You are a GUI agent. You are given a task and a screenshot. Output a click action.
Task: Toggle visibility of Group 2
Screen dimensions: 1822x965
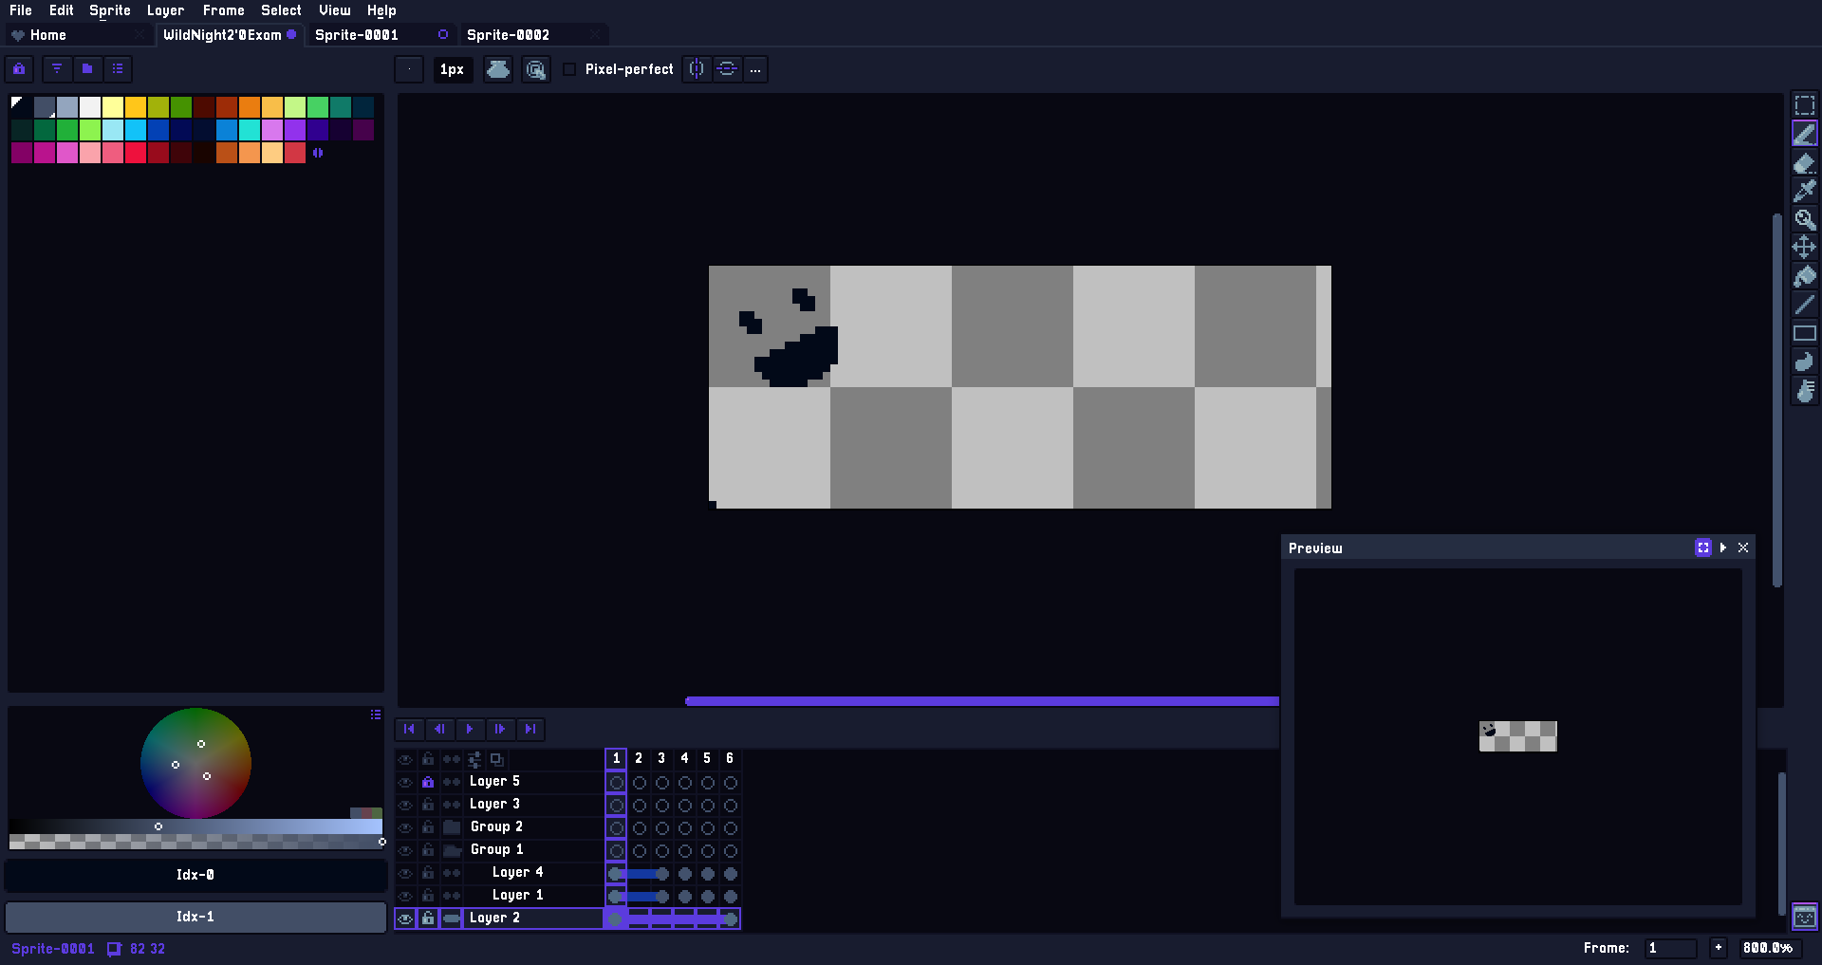pos(405,827)
